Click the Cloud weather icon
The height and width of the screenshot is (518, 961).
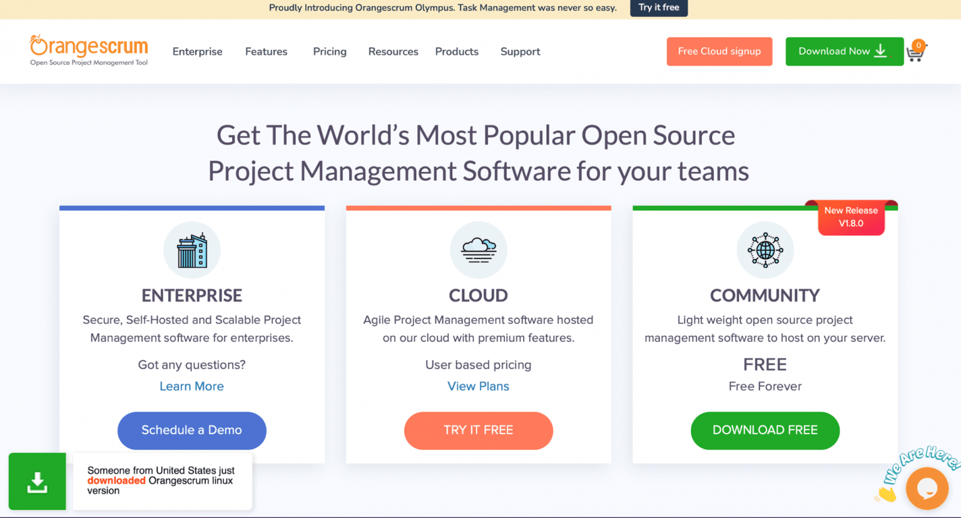(478, 250)
